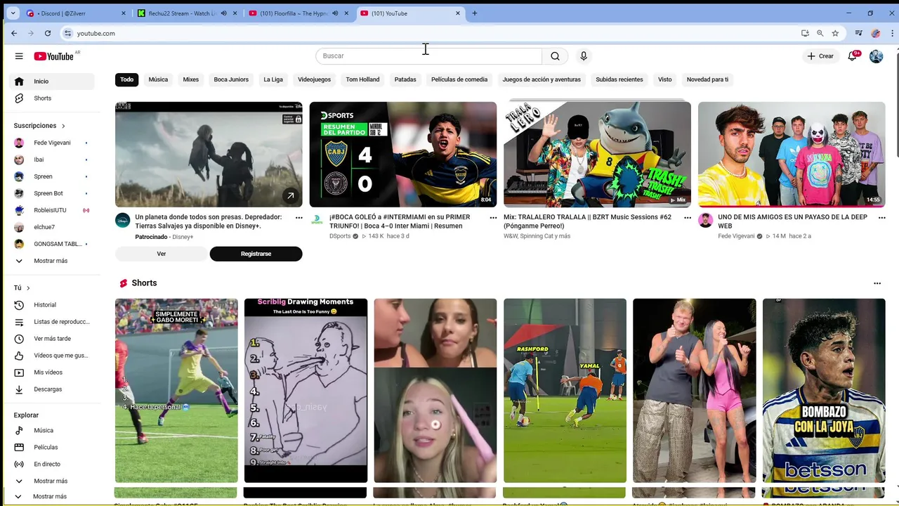The image size is (899, 506).
Task: Open Descargas in sidebar
Action: (52, 389)
